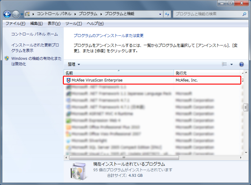Click the vertical scrollbar down arrow
This screenshot has width=251, height=185.
[246, 153]
